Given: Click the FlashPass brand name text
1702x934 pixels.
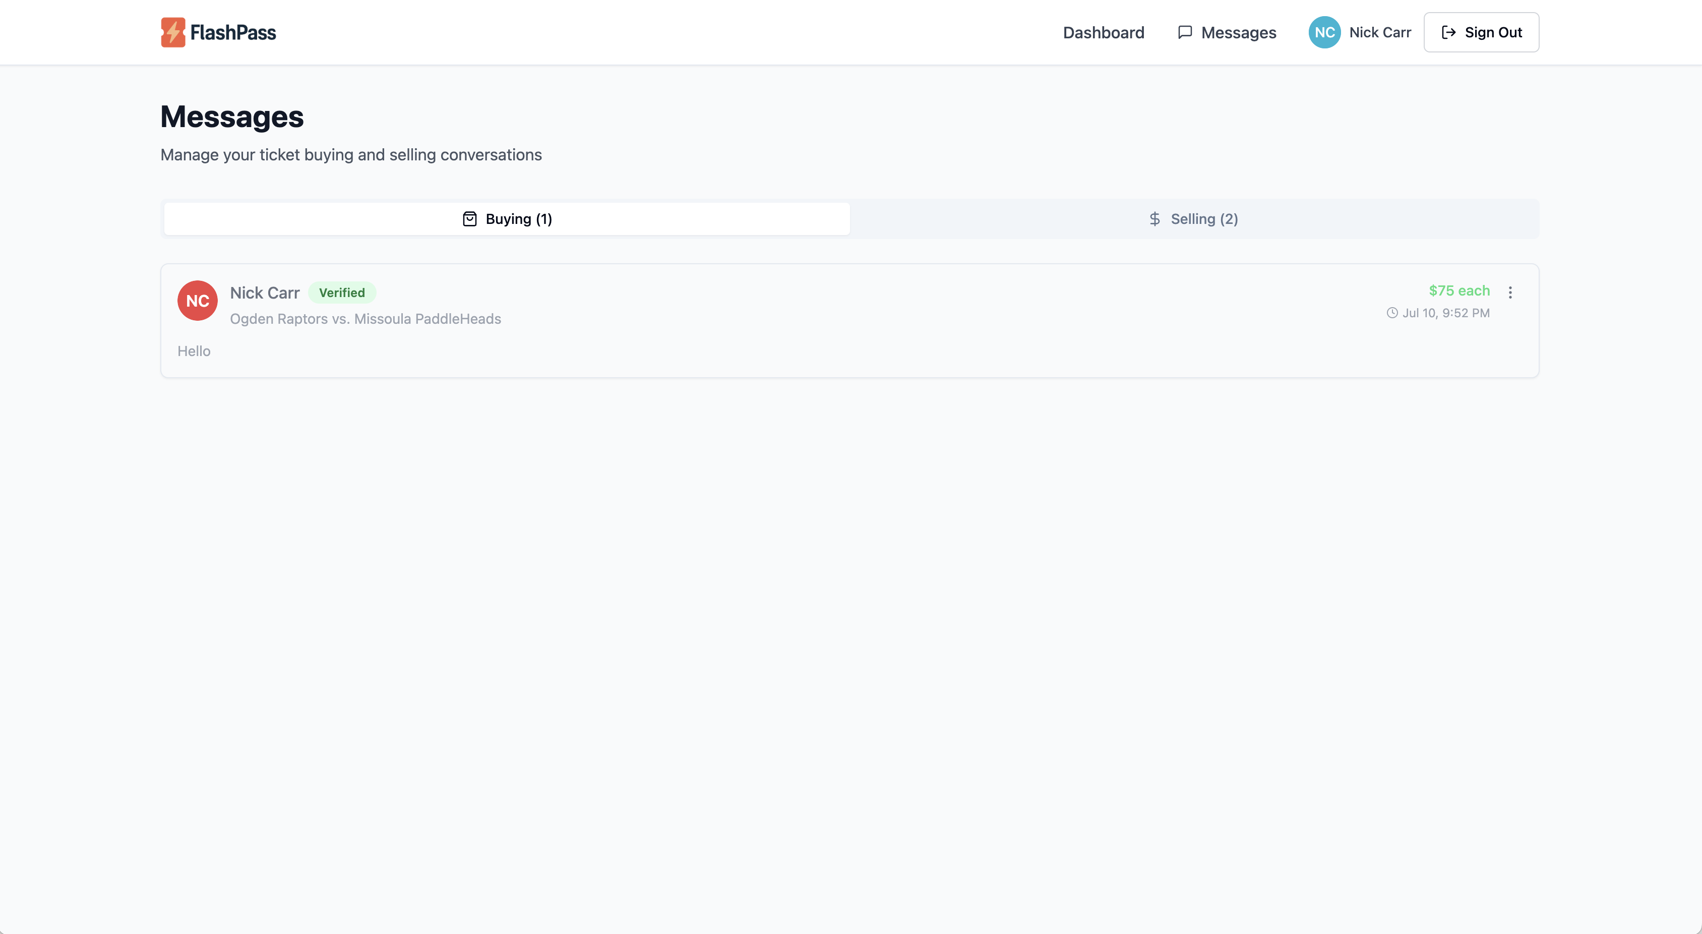Looking at the screenshot, I should pos(233,32).
